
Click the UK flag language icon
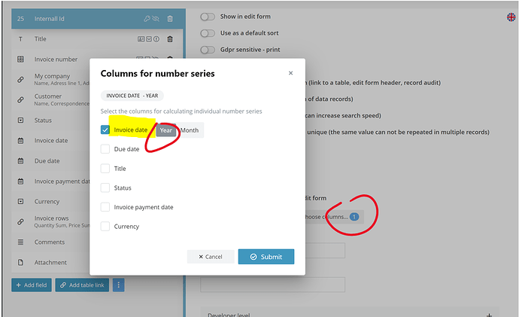[511, 17]
